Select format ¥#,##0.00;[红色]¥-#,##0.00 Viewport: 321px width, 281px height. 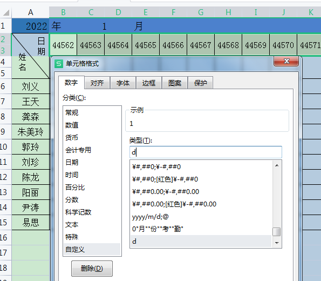tap(201, 204)
